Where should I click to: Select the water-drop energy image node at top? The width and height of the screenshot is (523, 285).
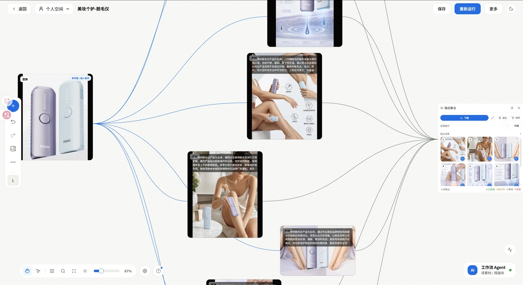tap(305, 23)
